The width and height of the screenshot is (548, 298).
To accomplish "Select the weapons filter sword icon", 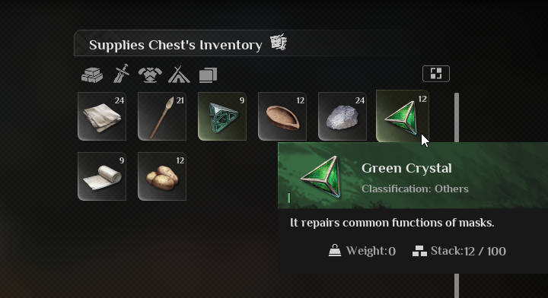I will tap(121, 74).
